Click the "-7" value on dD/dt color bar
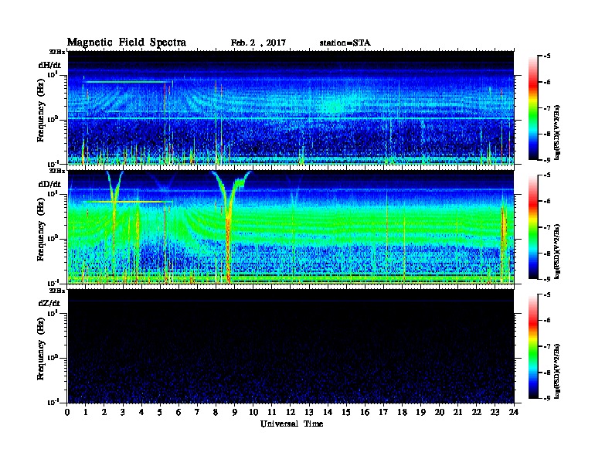Image resolution: width=612 pixels, height=473 pixels. tap(547, 227)
